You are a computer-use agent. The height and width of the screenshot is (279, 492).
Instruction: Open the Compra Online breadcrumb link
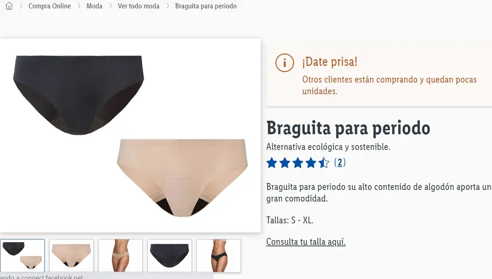tap(50, 6)
